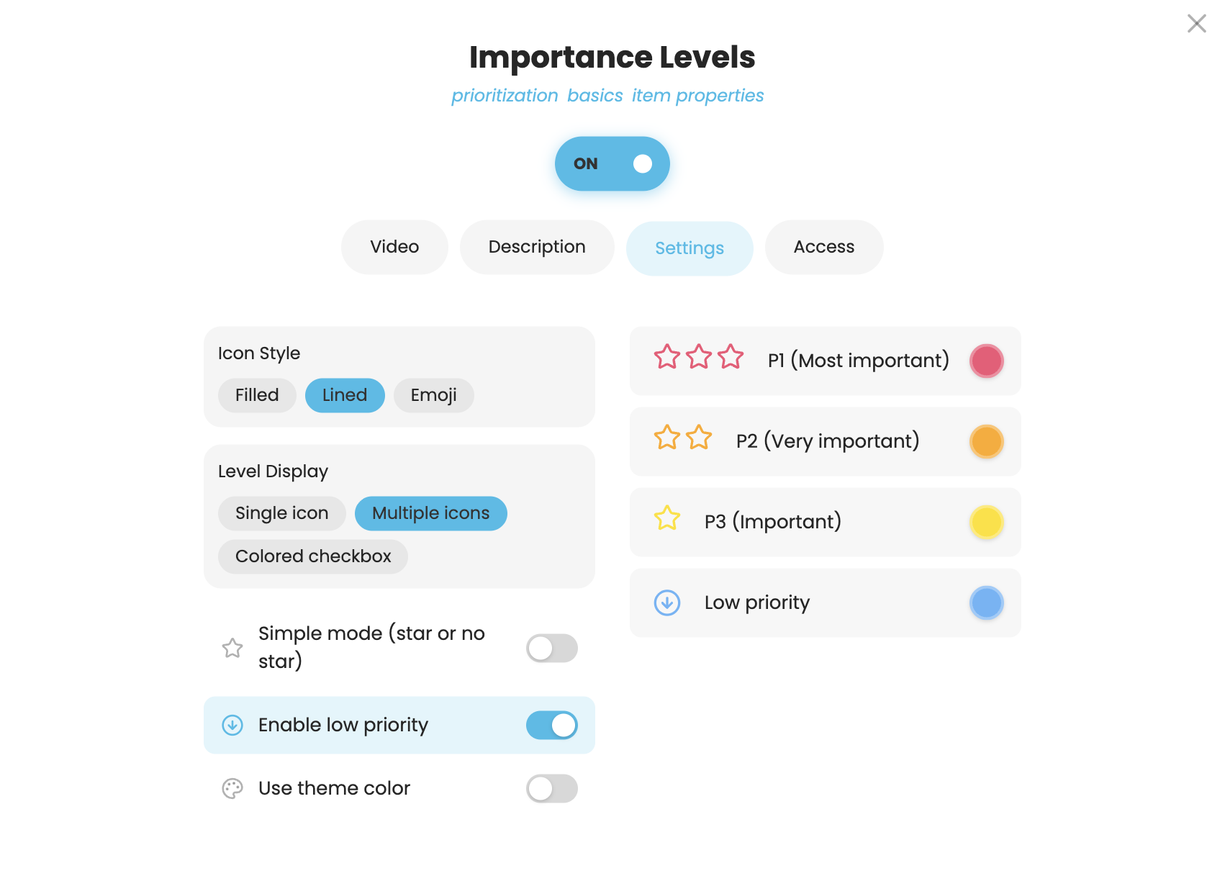The height and width of the screenshot is (894, 1225).
Task: Click the yellow color swatch for P3
Action: (986, 523)
